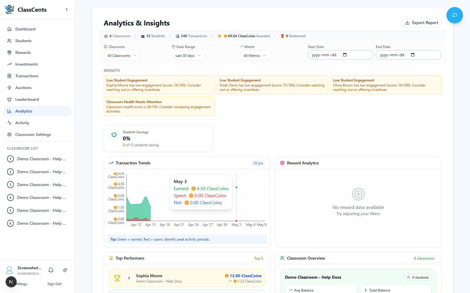Click the red May 3 spent data point
This screenshot has width=470, height=293.
(x=236, y=221)
